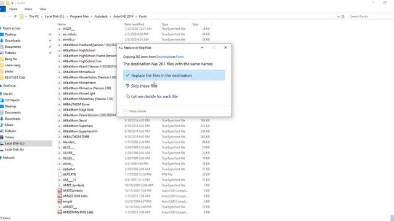Click the AMGDTANS DWE Edits file icon

tap(60, 212)
